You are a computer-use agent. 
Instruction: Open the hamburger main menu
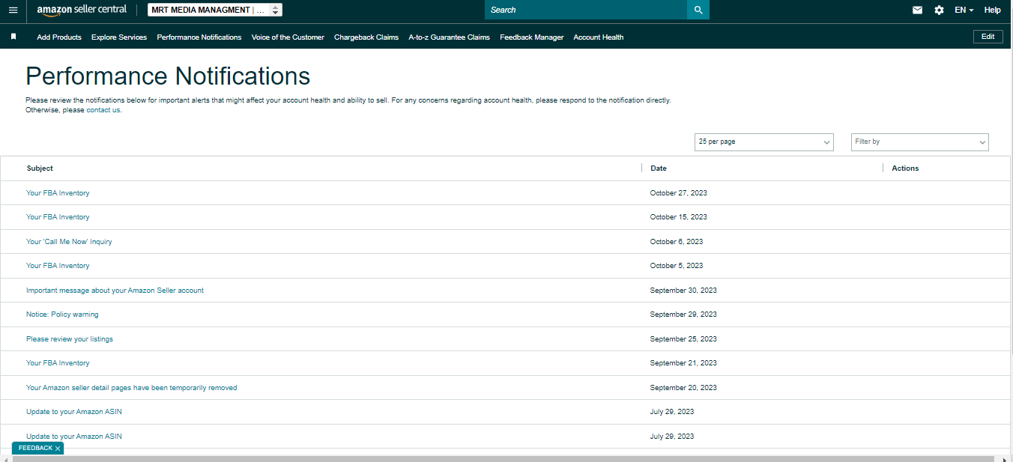[13, 10]
